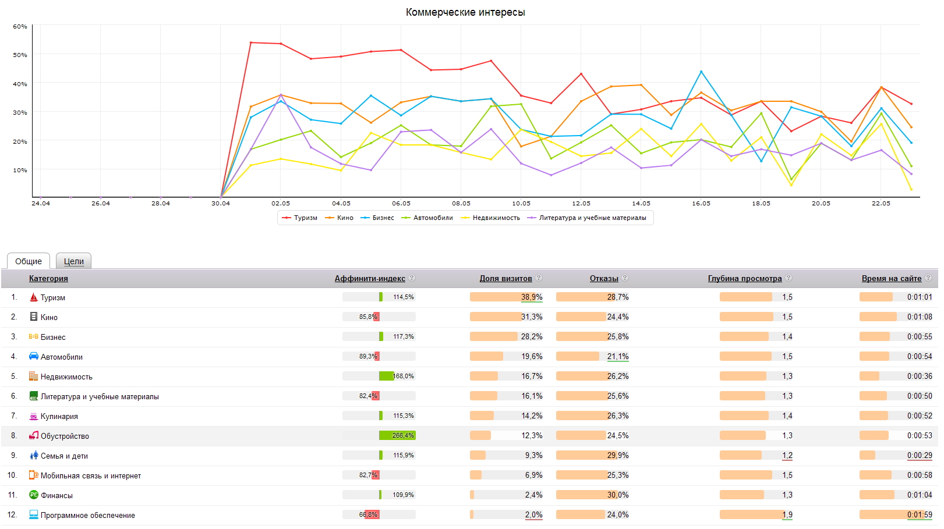
Task: Click the Недвижимость building icon
Action: pyautogui.click(x=34, y=376)
